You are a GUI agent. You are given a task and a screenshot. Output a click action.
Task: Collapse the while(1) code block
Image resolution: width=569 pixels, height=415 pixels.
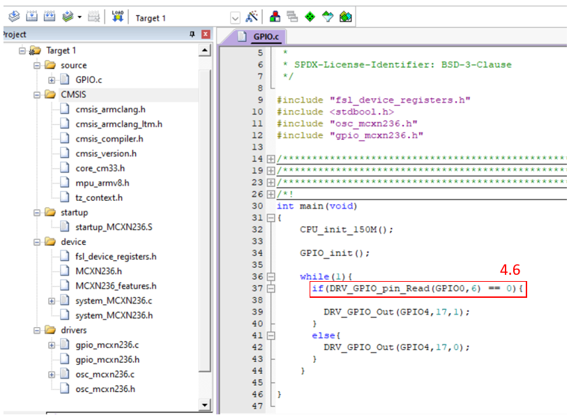(271, 277)
